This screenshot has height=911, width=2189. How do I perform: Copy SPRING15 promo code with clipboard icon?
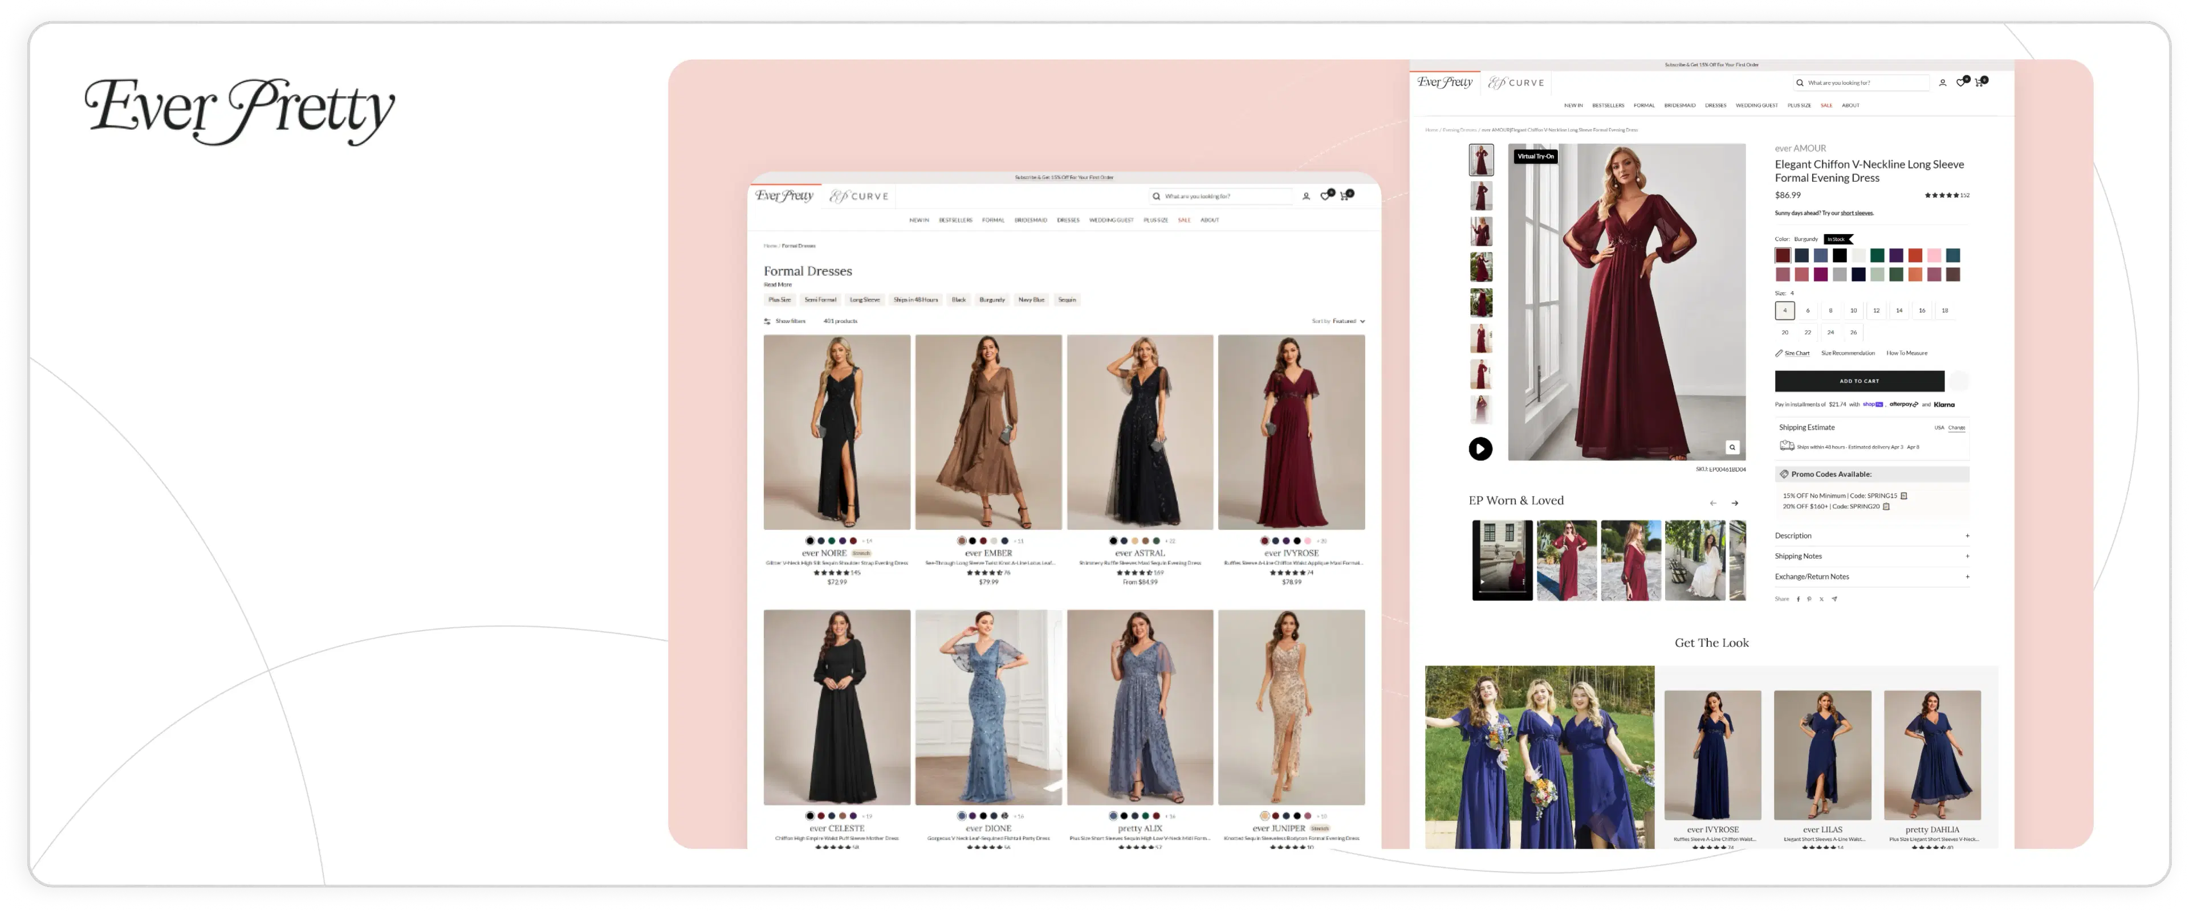pos(1903,496)
